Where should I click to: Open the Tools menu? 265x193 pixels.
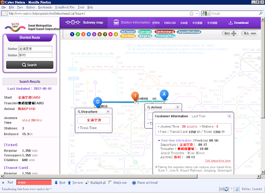[x=81, y=7]
